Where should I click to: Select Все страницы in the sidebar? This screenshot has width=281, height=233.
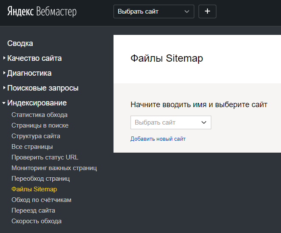pos(32,147)
